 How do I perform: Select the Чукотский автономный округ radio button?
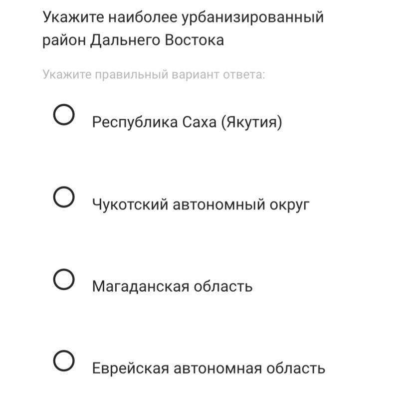pos(64,197)
